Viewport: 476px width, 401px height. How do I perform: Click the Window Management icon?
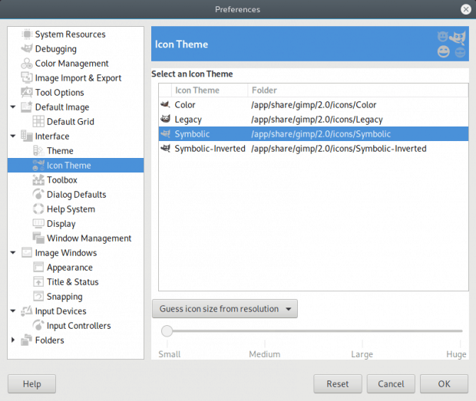pyautogui.click(x=38, y=238)
